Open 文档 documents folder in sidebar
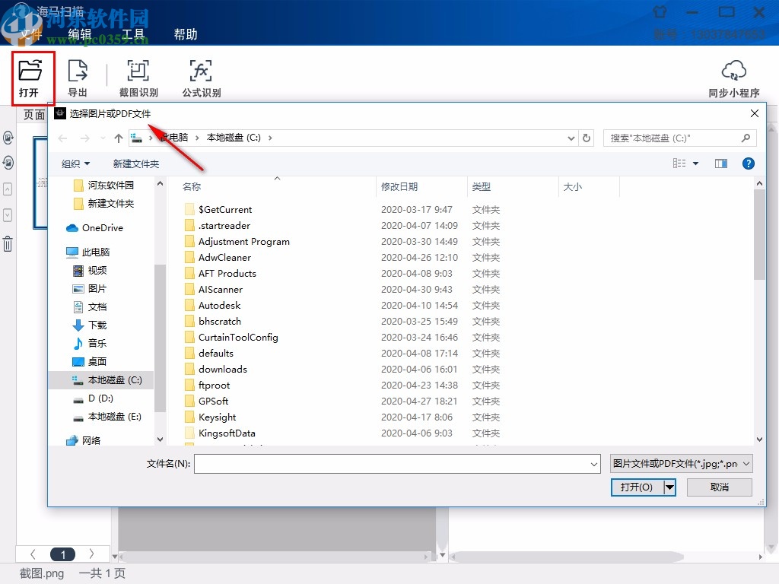The height and width of the screenshot is (584, 779). coord(90,307)
